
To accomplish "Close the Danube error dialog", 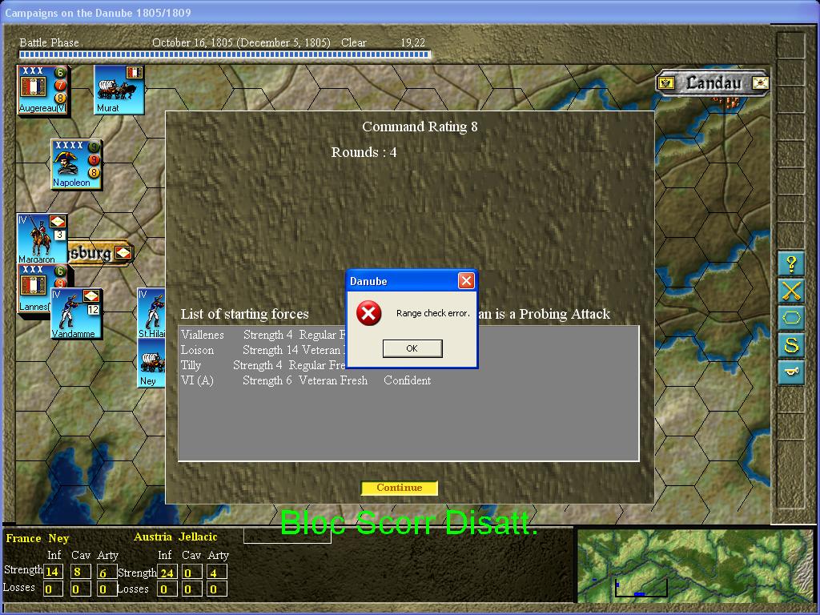I will (x=466, y=281).
